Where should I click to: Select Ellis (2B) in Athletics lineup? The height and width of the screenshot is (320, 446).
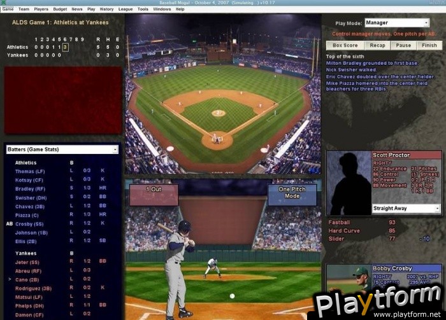click(x=26, y=241)
